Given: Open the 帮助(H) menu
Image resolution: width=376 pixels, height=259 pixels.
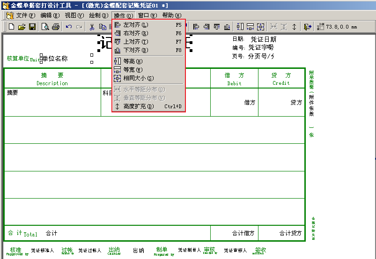Looking at the screenshot, I should pos(172,15).
